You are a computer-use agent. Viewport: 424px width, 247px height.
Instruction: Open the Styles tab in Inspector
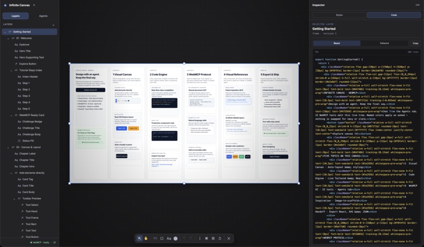pos(339,15)
